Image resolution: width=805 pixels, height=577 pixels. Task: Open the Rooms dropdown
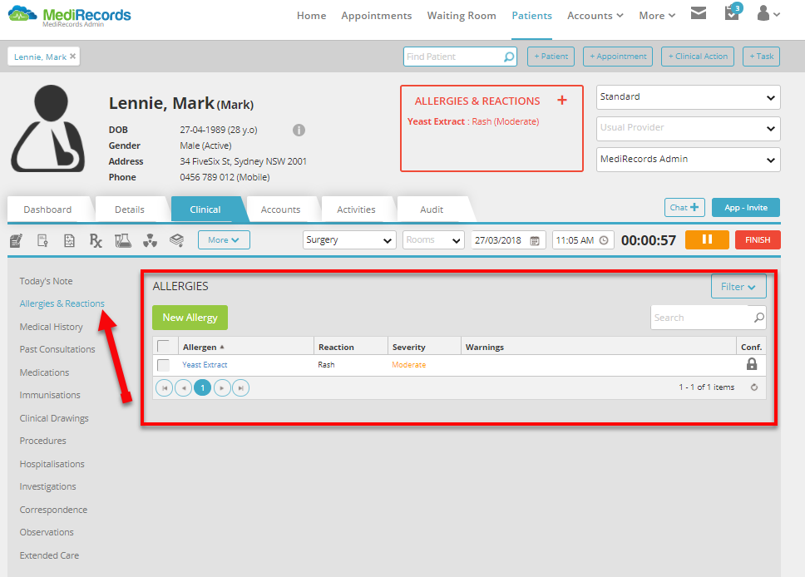[x=433, y=239]
